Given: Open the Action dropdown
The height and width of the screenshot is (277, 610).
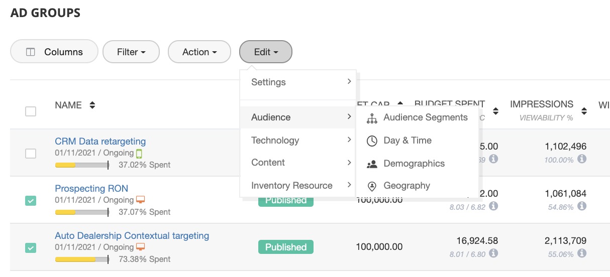Looking at the screenshot, I should [x=199, y=52].
